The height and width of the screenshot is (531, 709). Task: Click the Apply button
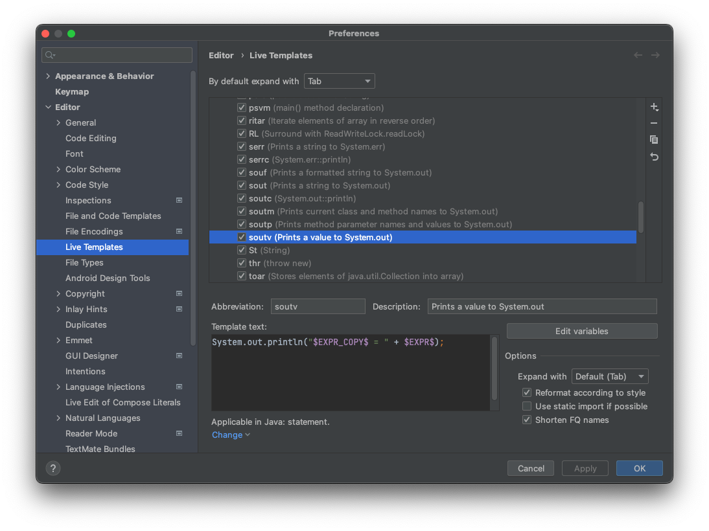[x=585, y=468]
